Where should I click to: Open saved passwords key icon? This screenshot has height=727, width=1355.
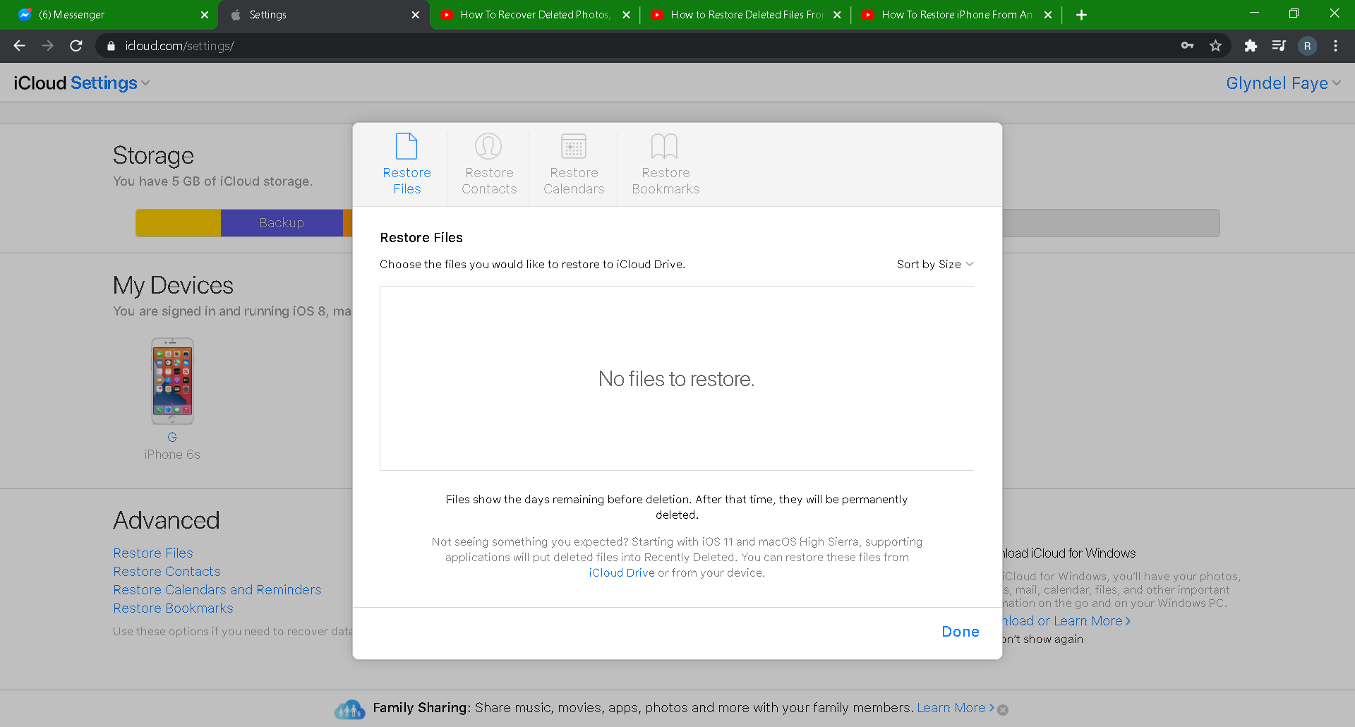click(x=1188, y=46)
